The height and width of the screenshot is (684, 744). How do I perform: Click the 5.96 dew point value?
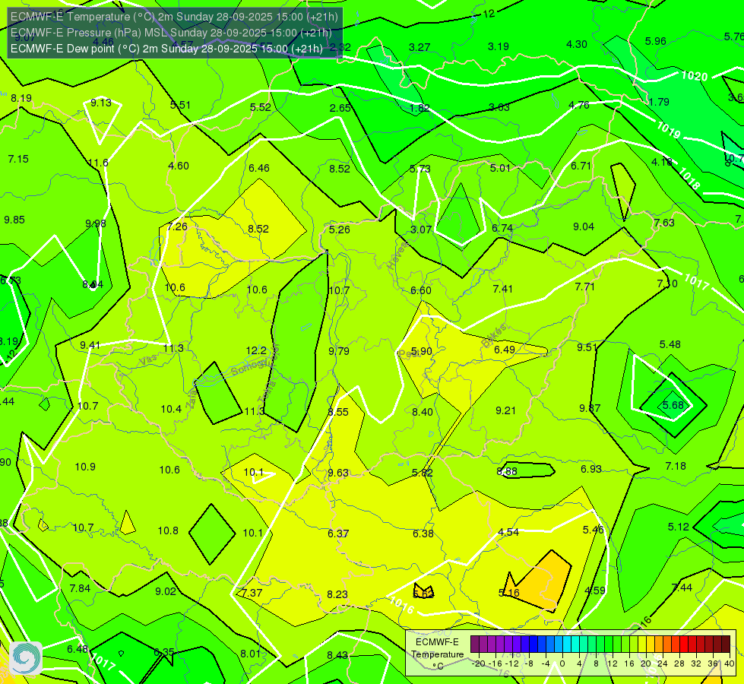point(656,41)
